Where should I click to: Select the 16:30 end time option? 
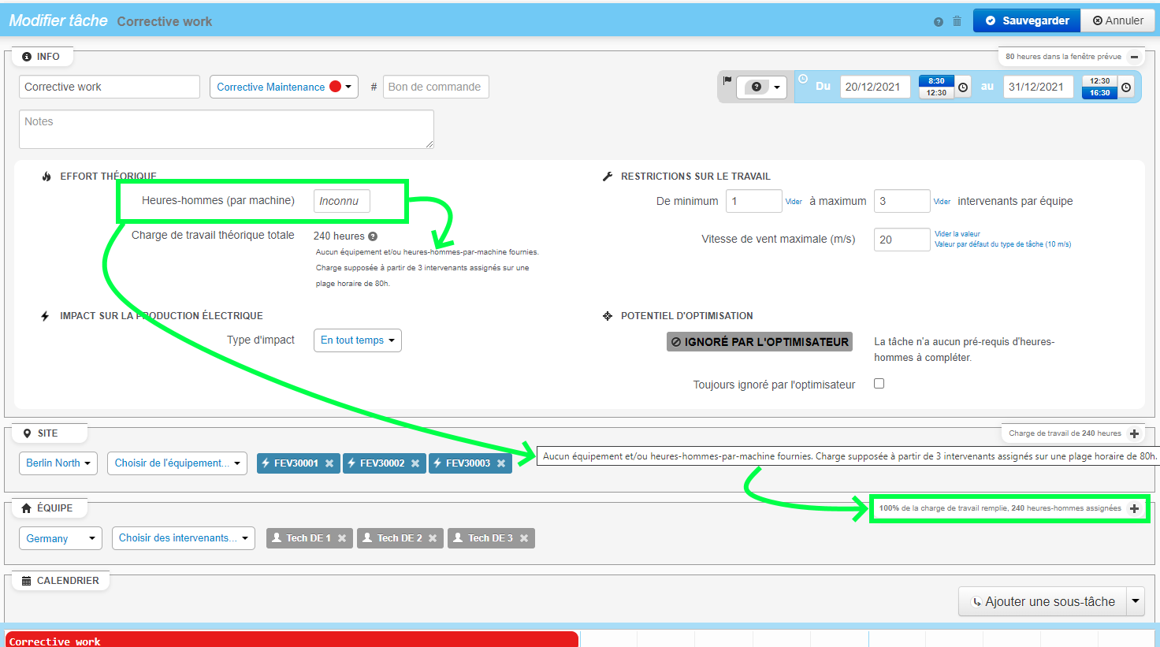click(x=1100, y=93)
